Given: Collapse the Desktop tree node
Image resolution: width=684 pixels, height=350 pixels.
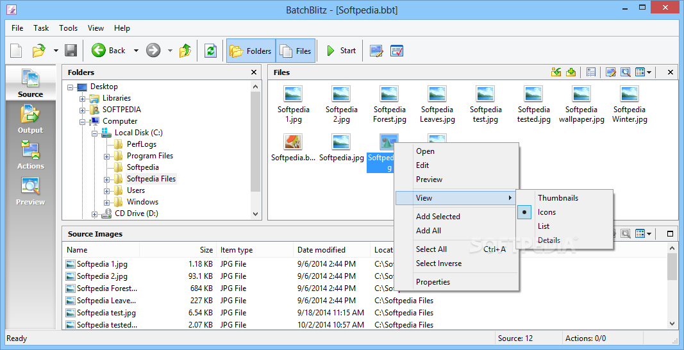Looking at the screenshot, I should coord(71,87).
